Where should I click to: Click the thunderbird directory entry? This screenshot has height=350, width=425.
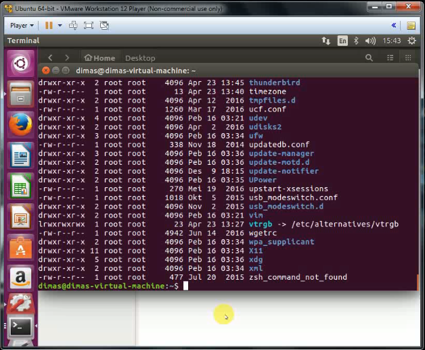(x=274, y=82)
